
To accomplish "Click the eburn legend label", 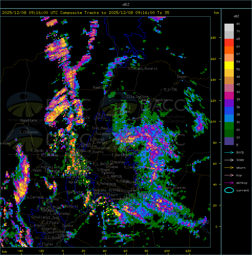I will pos(241,168).
